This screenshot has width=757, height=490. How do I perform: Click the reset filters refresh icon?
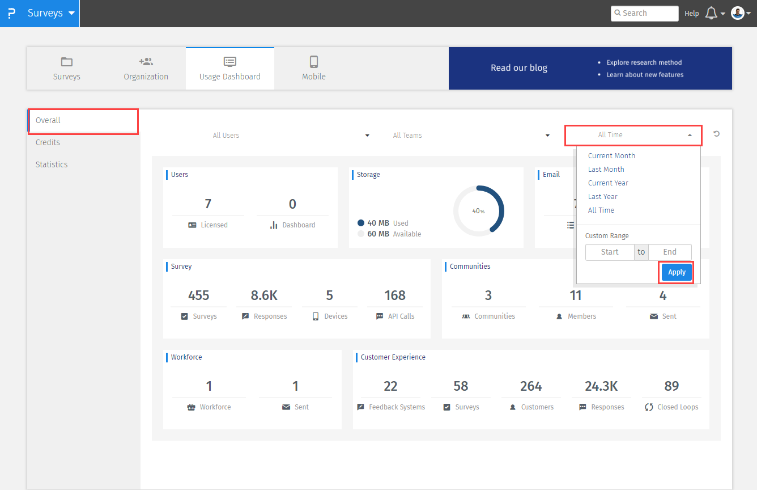716,134
